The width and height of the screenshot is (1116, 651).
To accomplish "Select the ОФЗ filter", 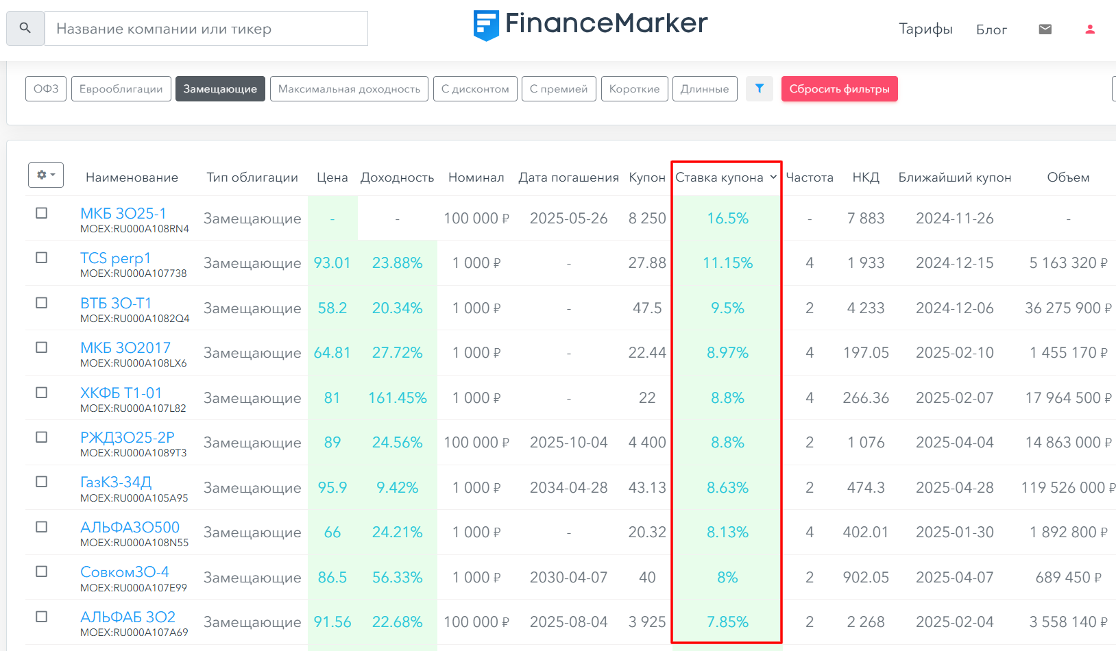I will pyautogui.click(x=46, y=88).
